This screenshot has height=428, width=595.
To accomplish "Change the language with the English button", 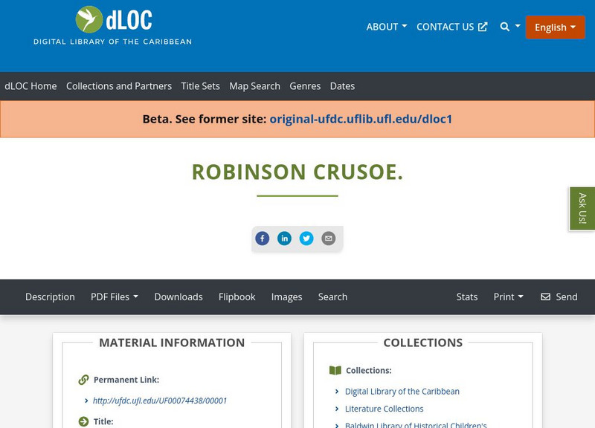I will tap(555, 27).
